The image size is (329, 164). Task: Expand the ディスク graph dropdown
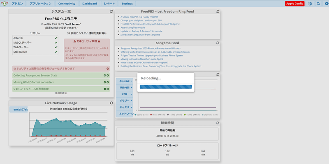click(125, 107)
